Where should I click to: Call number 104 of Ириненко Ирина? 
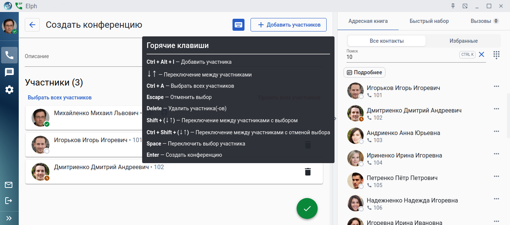[375, 163]
